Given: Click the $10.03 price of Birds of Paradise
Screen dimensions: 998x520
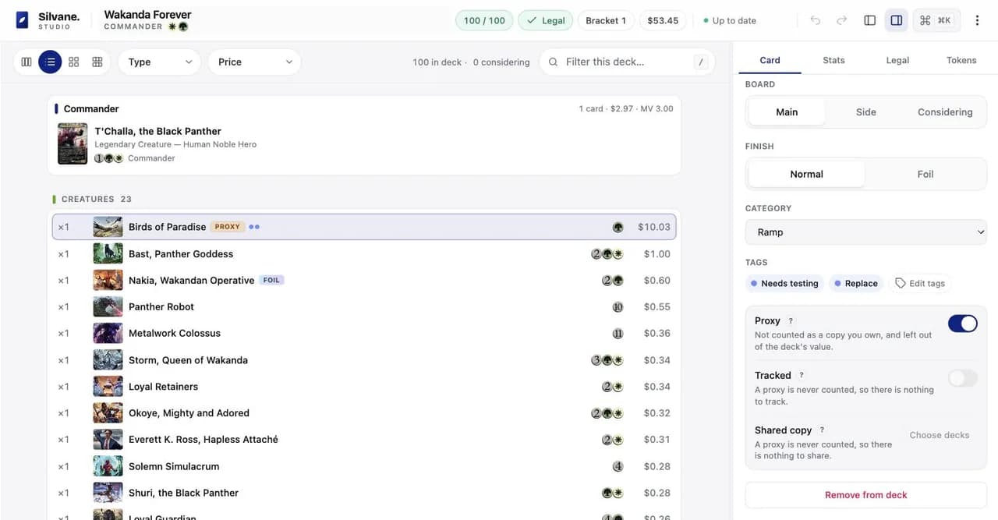Looking at the screenshot, I should [653, 227].
